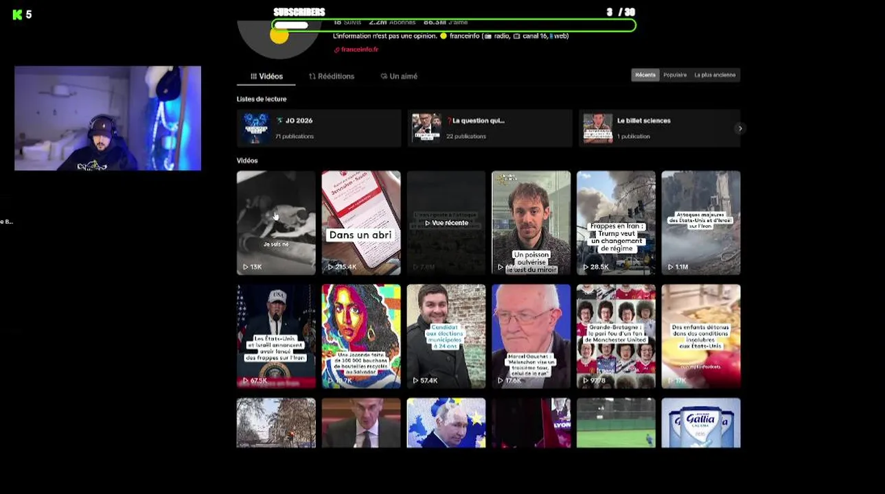885x494 pixels.
Task: Play the Trump 'Les États-Unis et Israël annoncent' video
Action: pos(276,336)
